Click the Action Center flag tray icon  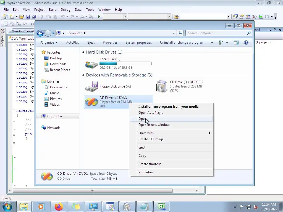(242, 207)
